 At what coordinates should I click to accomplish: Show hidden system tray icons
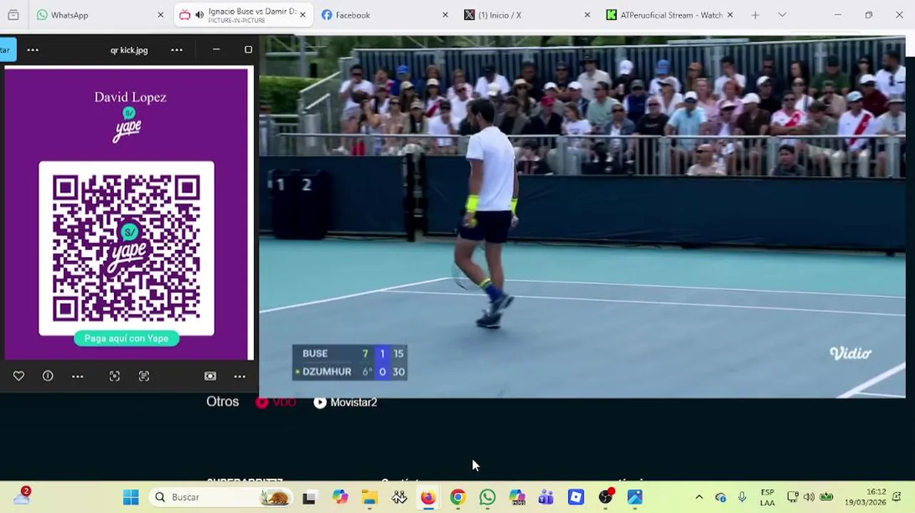(699, 497)
